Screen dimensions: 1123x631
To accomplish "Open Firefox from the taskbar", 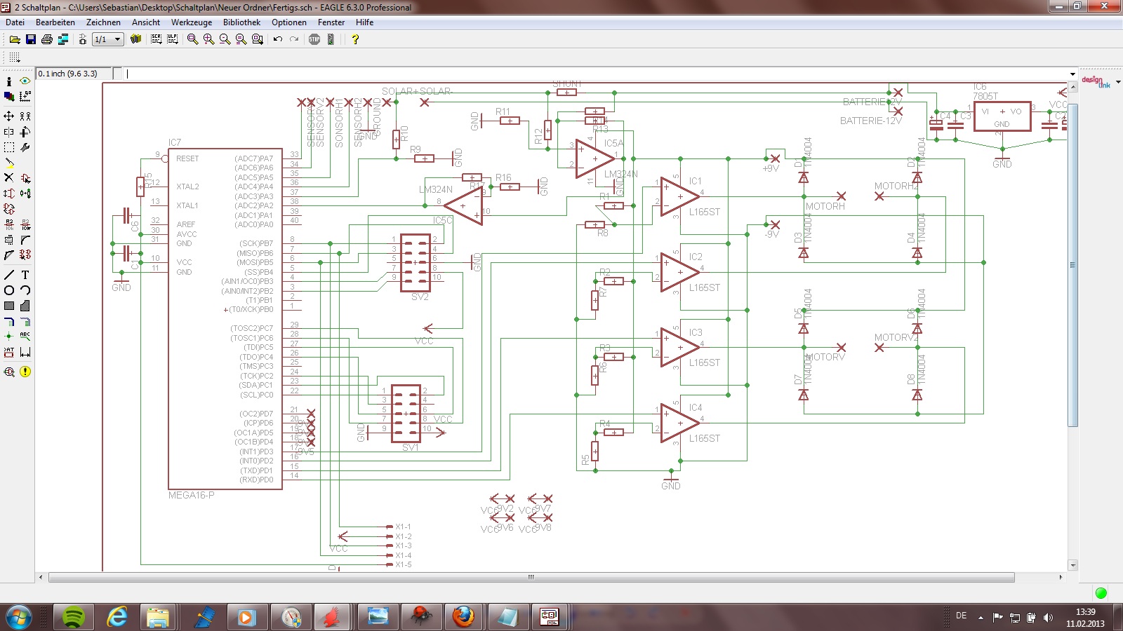I will (x=463, y=617).
